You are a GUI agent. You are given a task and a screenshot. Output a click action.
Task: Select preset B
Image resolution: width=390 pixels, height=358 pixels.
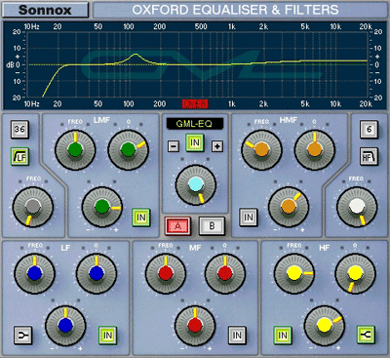(x=212, y=226)
